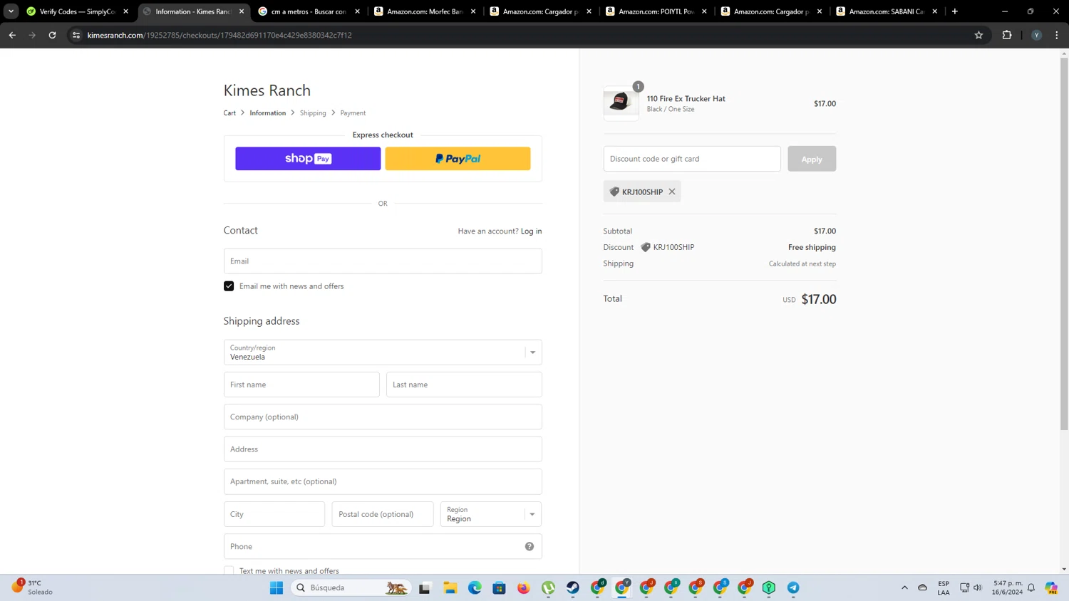Click the Log in link

click(x=531, y=231)
